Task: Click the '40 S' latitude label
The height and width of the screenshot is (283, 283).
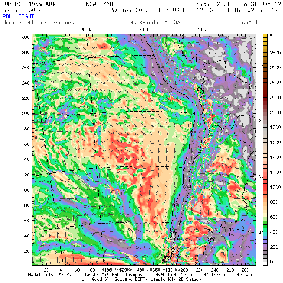Action: coord(264,233)
